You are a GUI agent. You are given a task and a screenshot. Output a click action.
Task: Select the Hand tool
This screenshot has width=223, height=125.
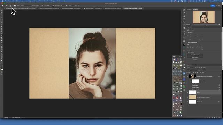click(x=2, y=60)
